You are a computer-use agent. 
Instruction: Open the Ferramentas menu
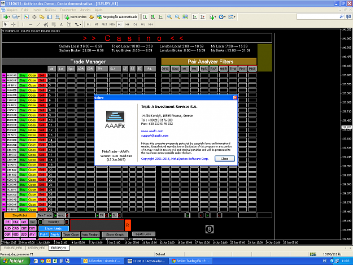coord(68,10)
